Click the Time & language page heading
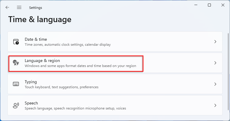 [40, 19]
